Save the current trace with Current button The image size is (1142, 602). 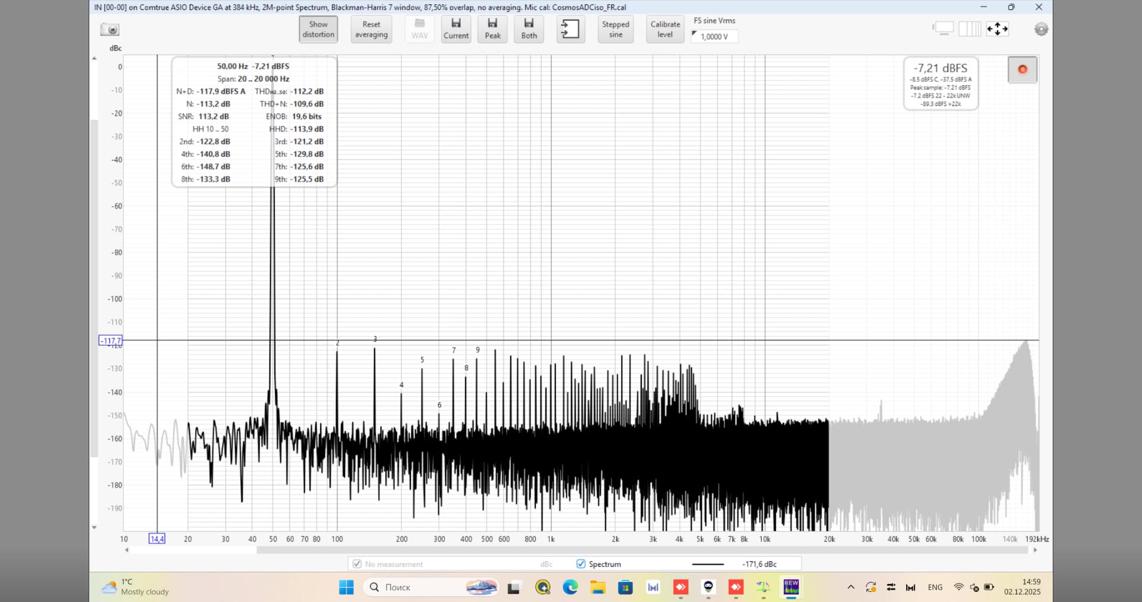456,29
